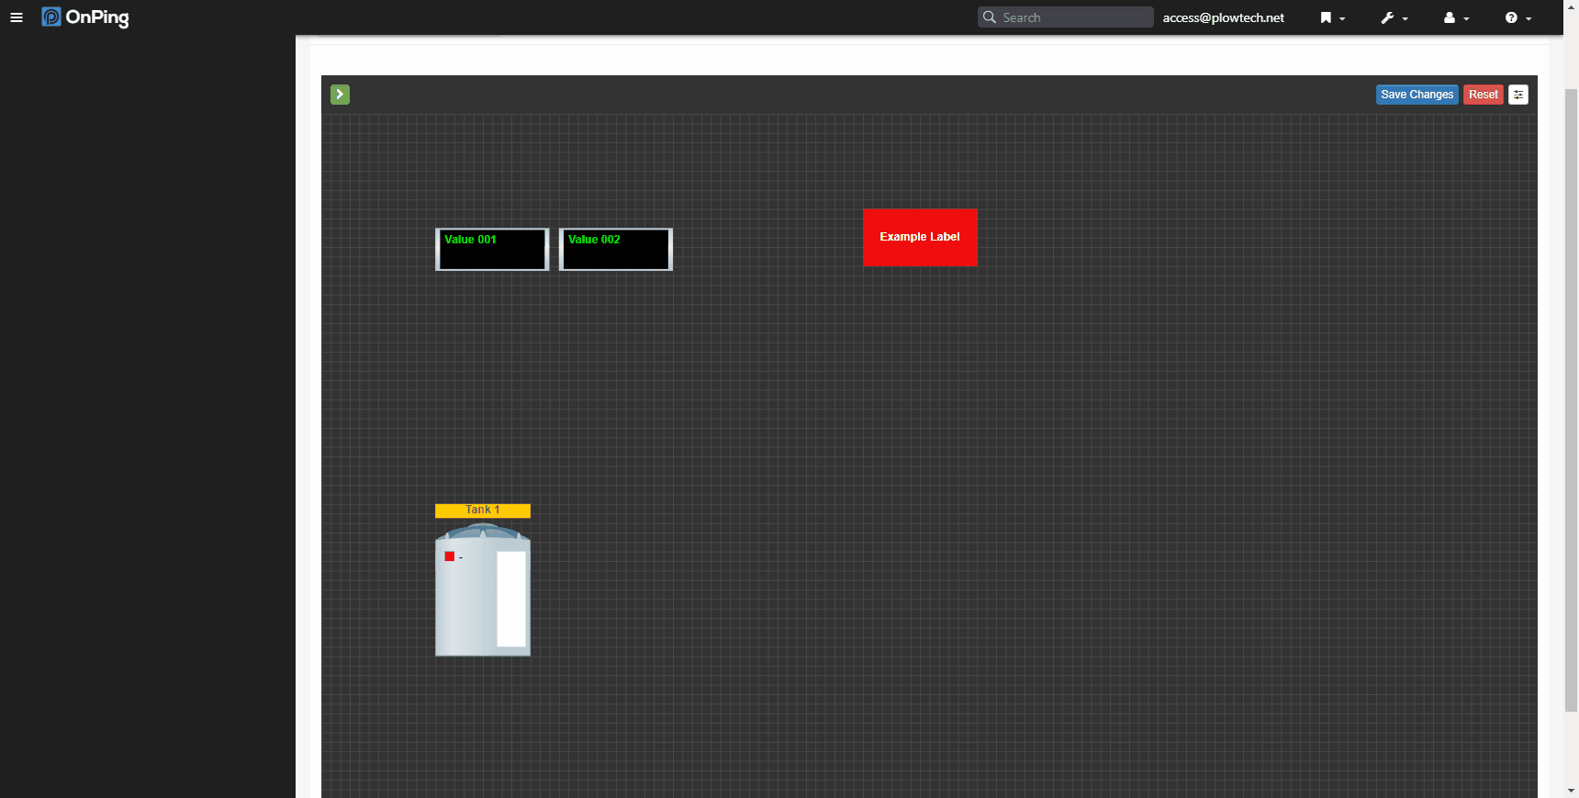Select the red Example Label box
Screen dimensions: 1579x798
coord(920,237)
